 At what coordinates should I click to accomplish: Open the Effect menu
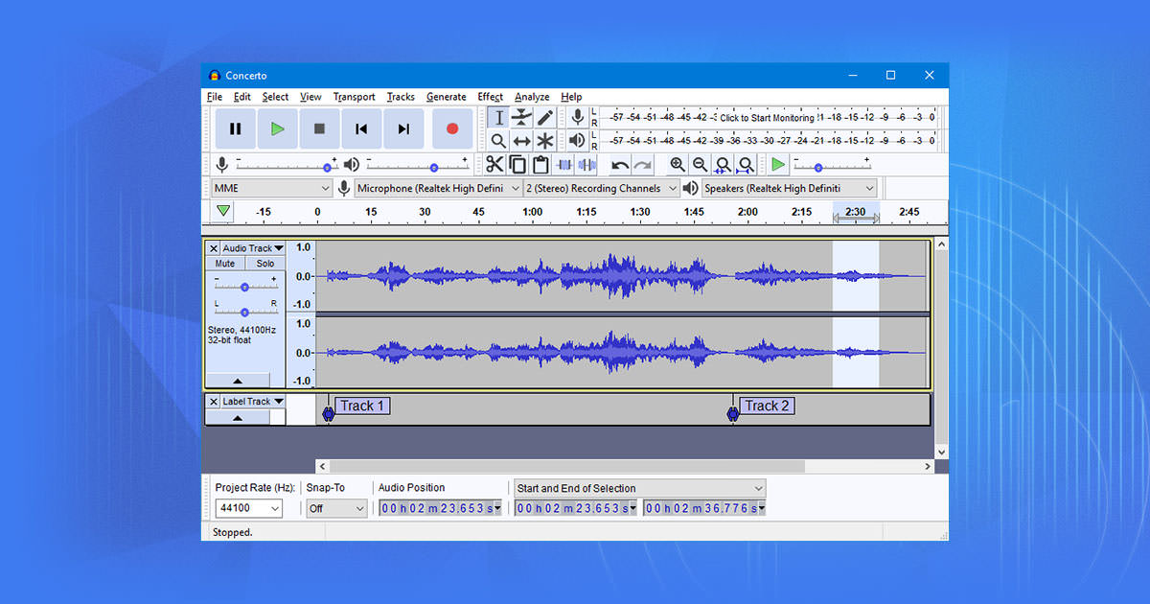pos(491,97)
